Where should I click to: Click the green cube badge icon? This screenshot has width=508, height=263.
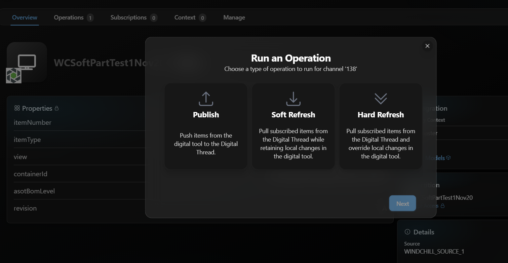pos(14,76)
